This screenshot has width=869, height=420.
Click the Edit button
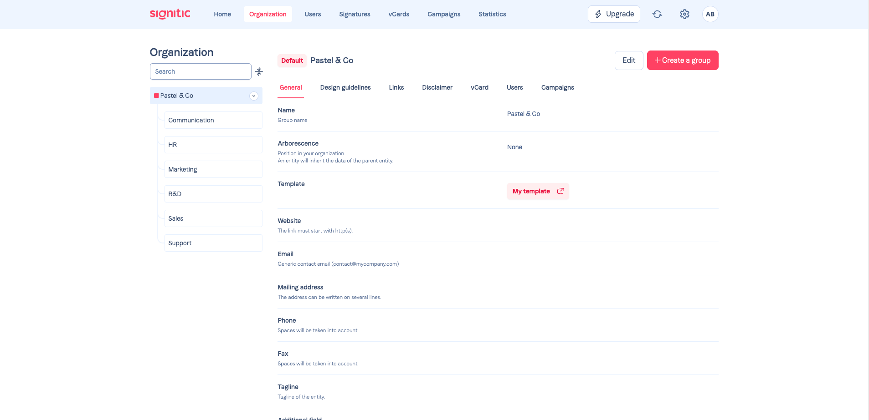tap(628, 60)
